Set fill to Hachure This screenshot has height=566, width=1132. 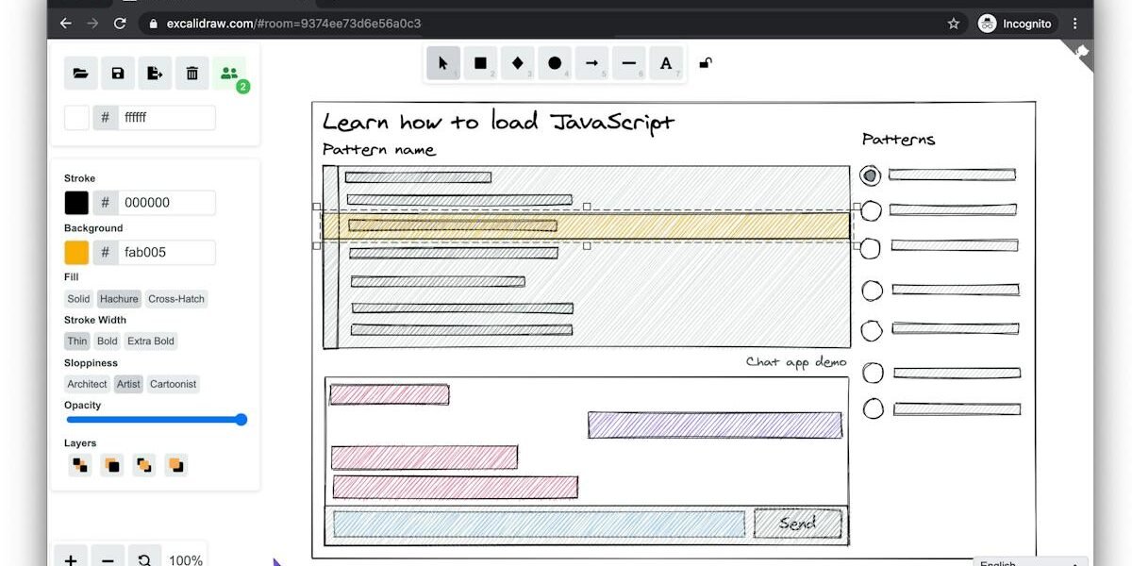(119, 299)
